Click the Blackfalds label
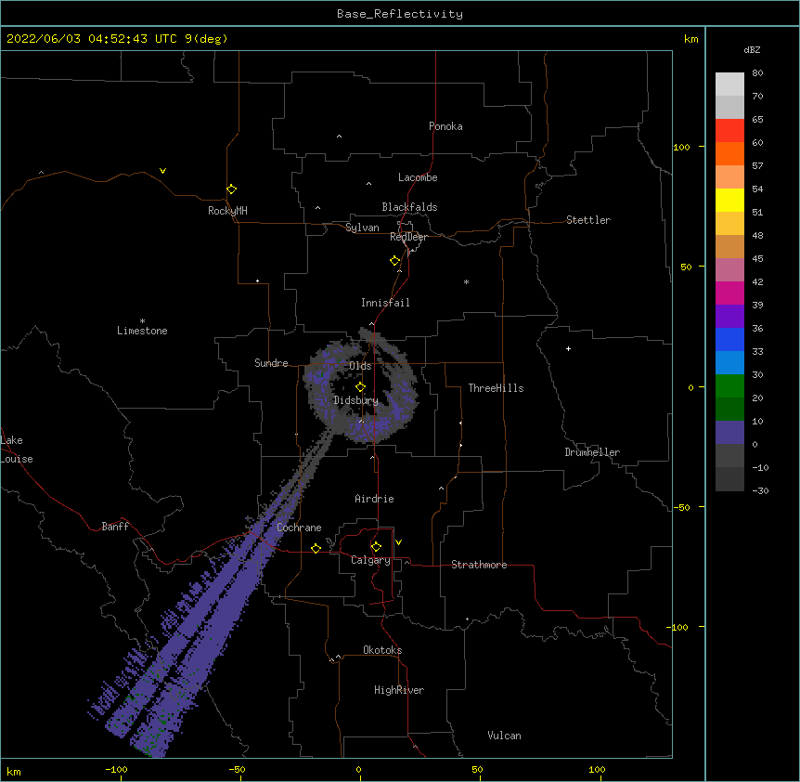Image resolution: width=800 pixels, height=782 pixels. tap(409, 207)
